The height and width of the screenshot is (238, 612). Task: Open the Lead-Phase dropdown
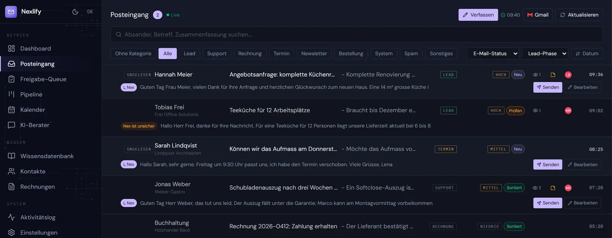pyautogui.click(x=545, y=54)
